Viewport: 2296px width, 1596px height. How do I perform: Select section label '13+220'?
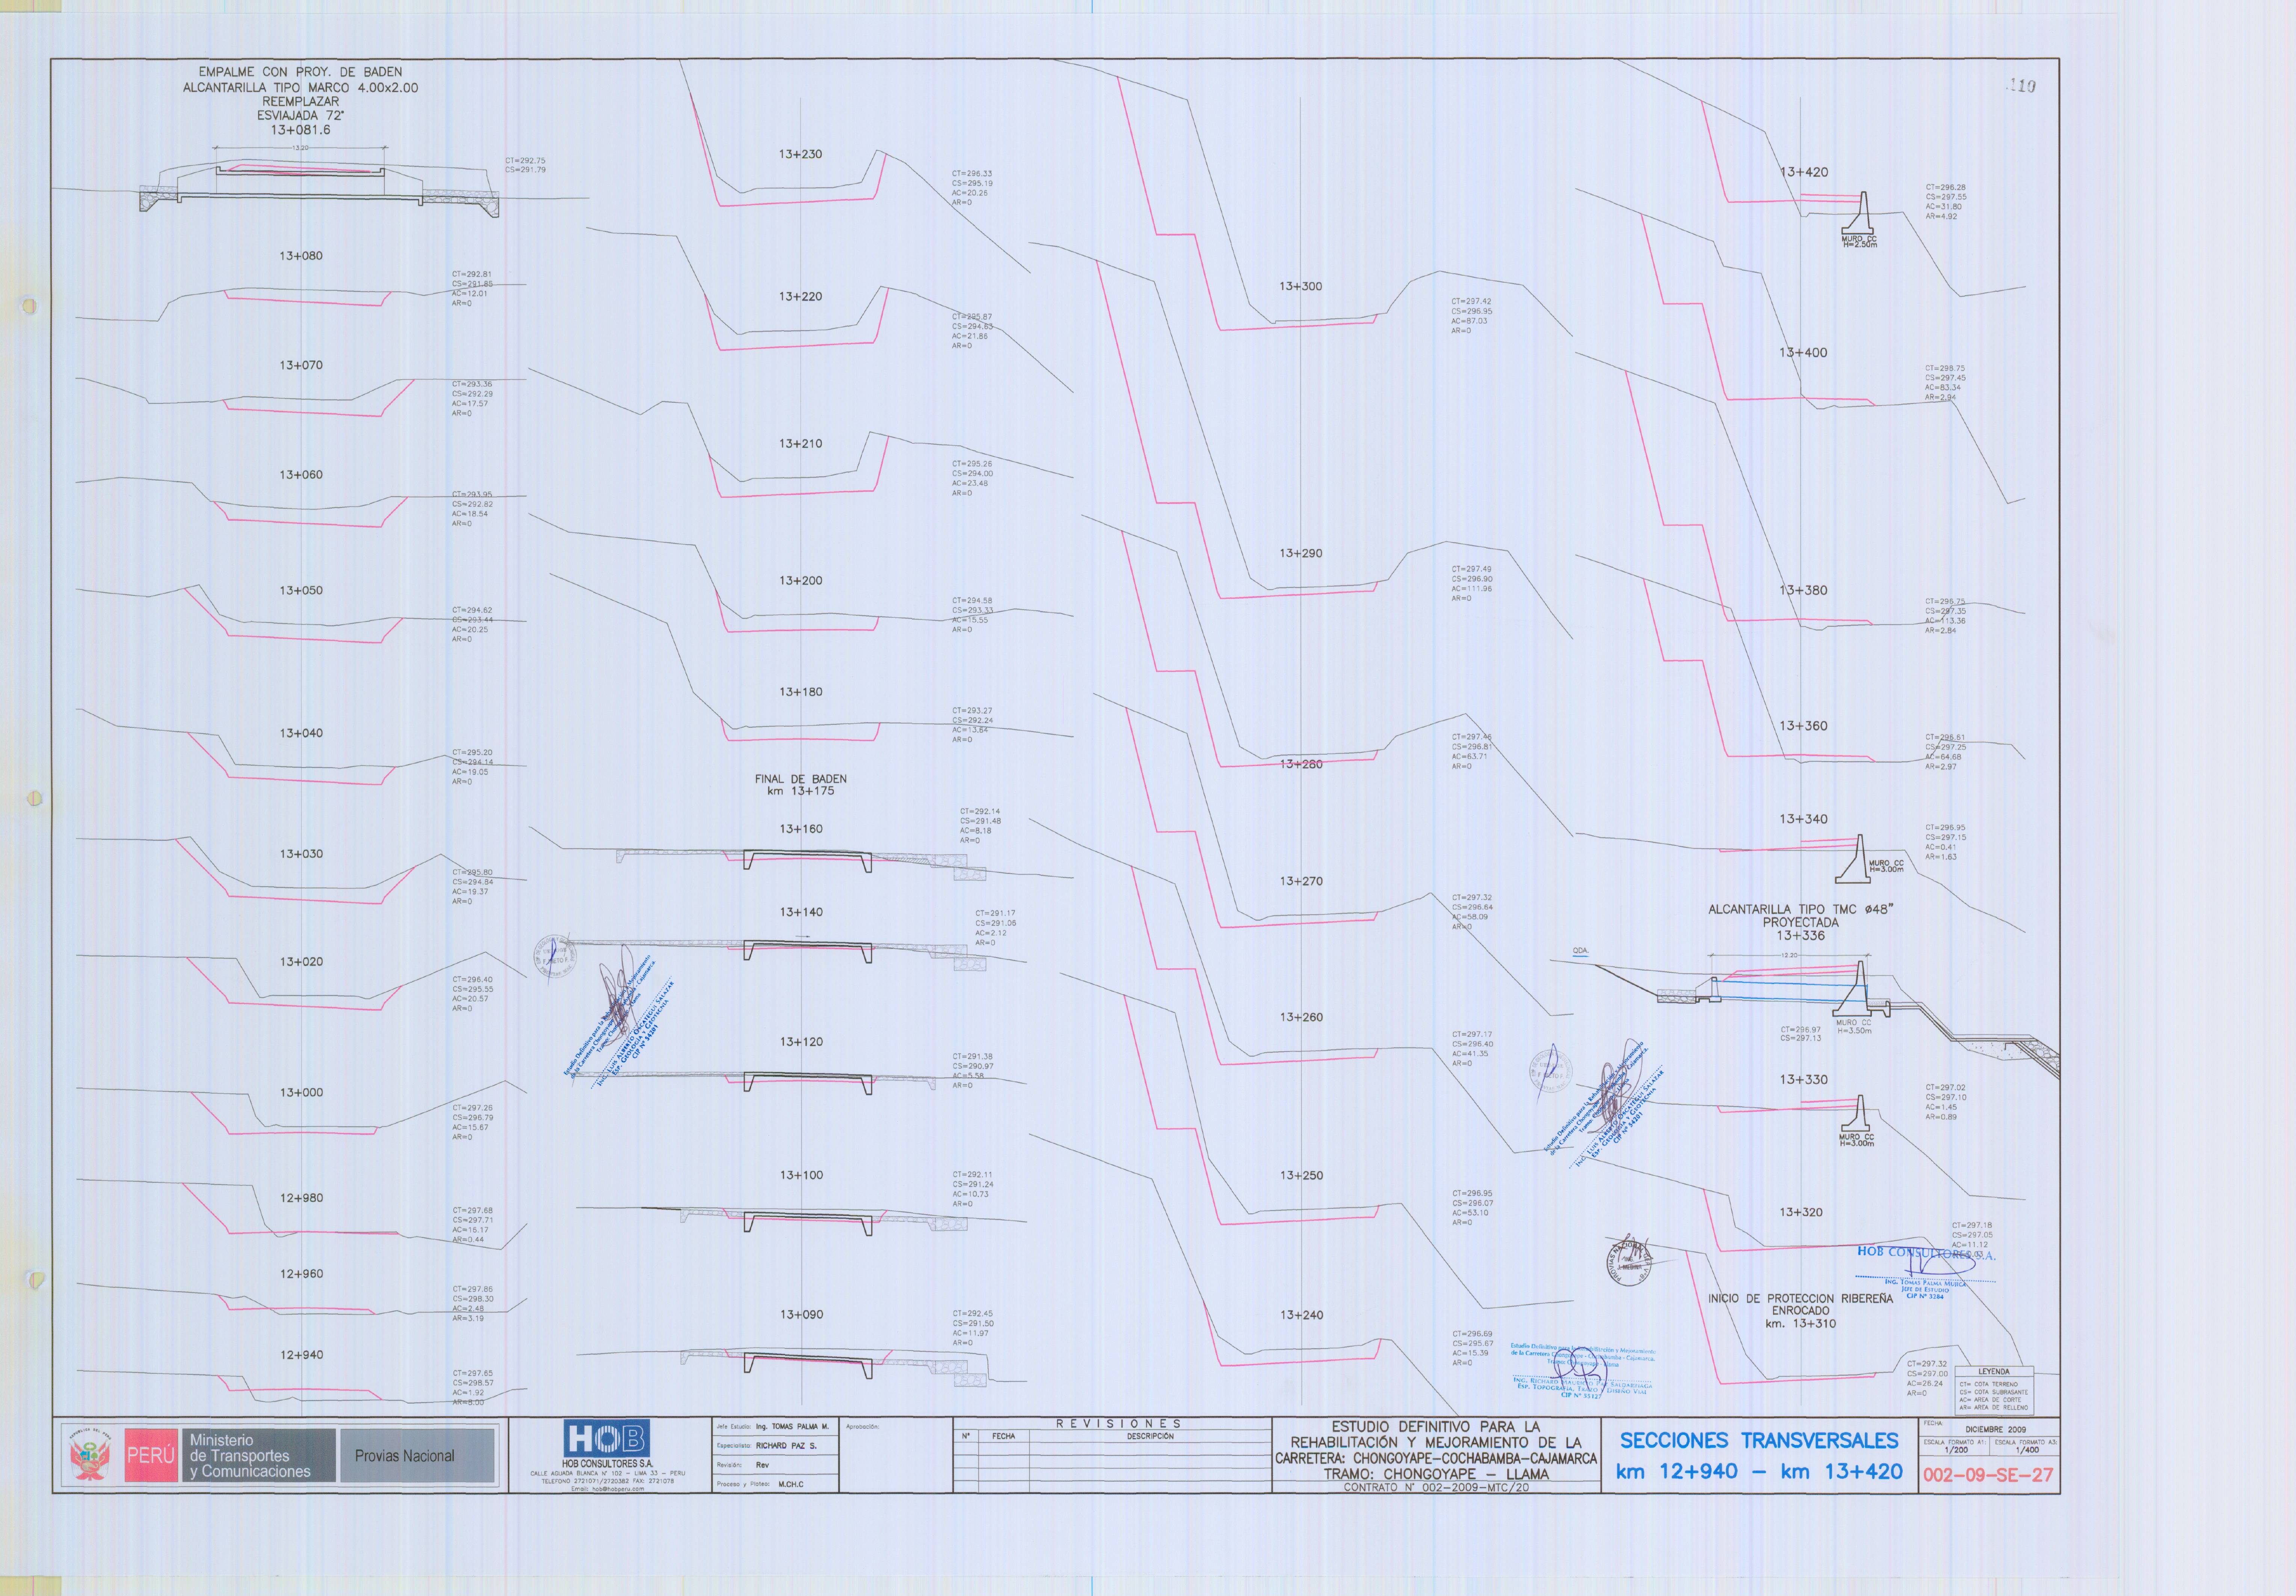801,297
